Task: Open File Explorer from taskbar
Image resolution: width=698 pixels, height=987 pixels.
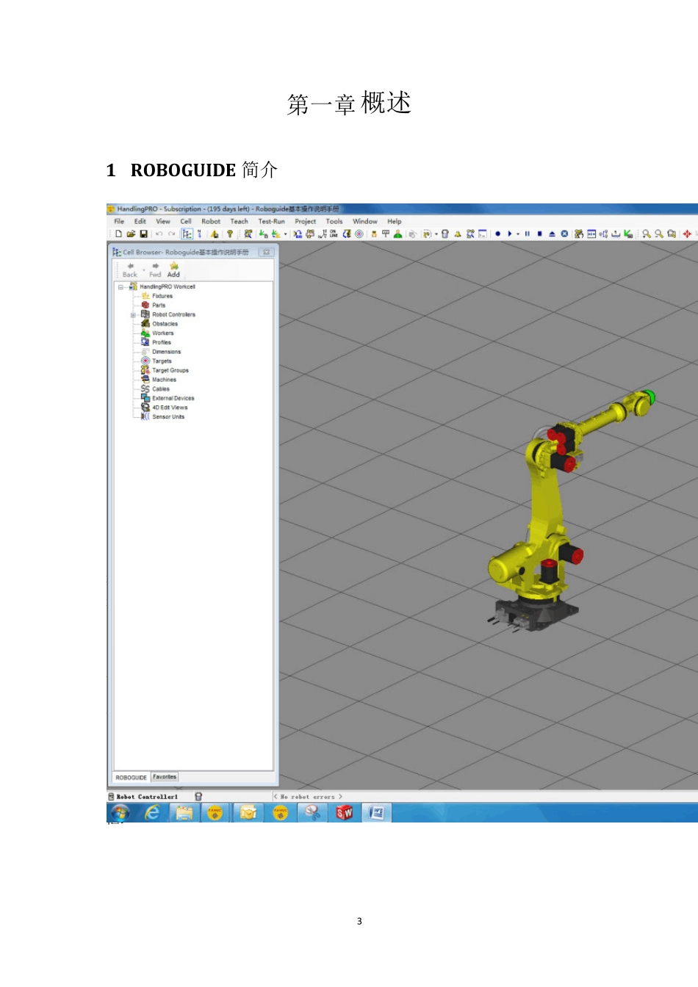Action: point(184,812)
